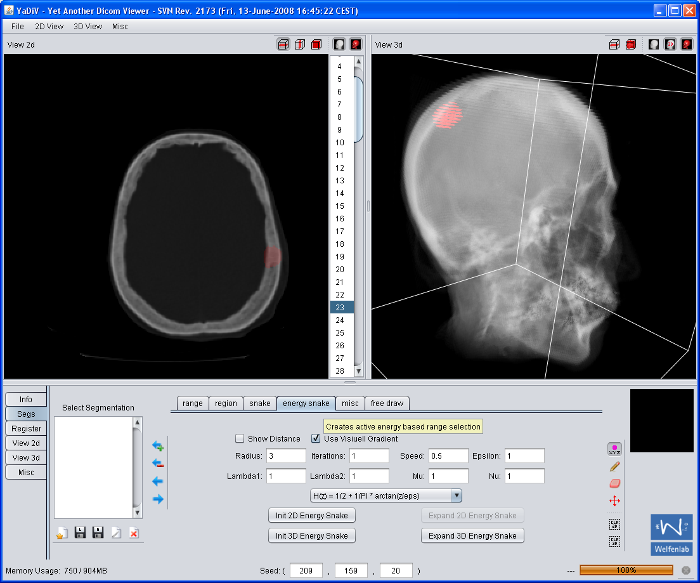The image size is (700, 583).
Task: Choose the red move arrows tool
Action: [x=614, y=501]
